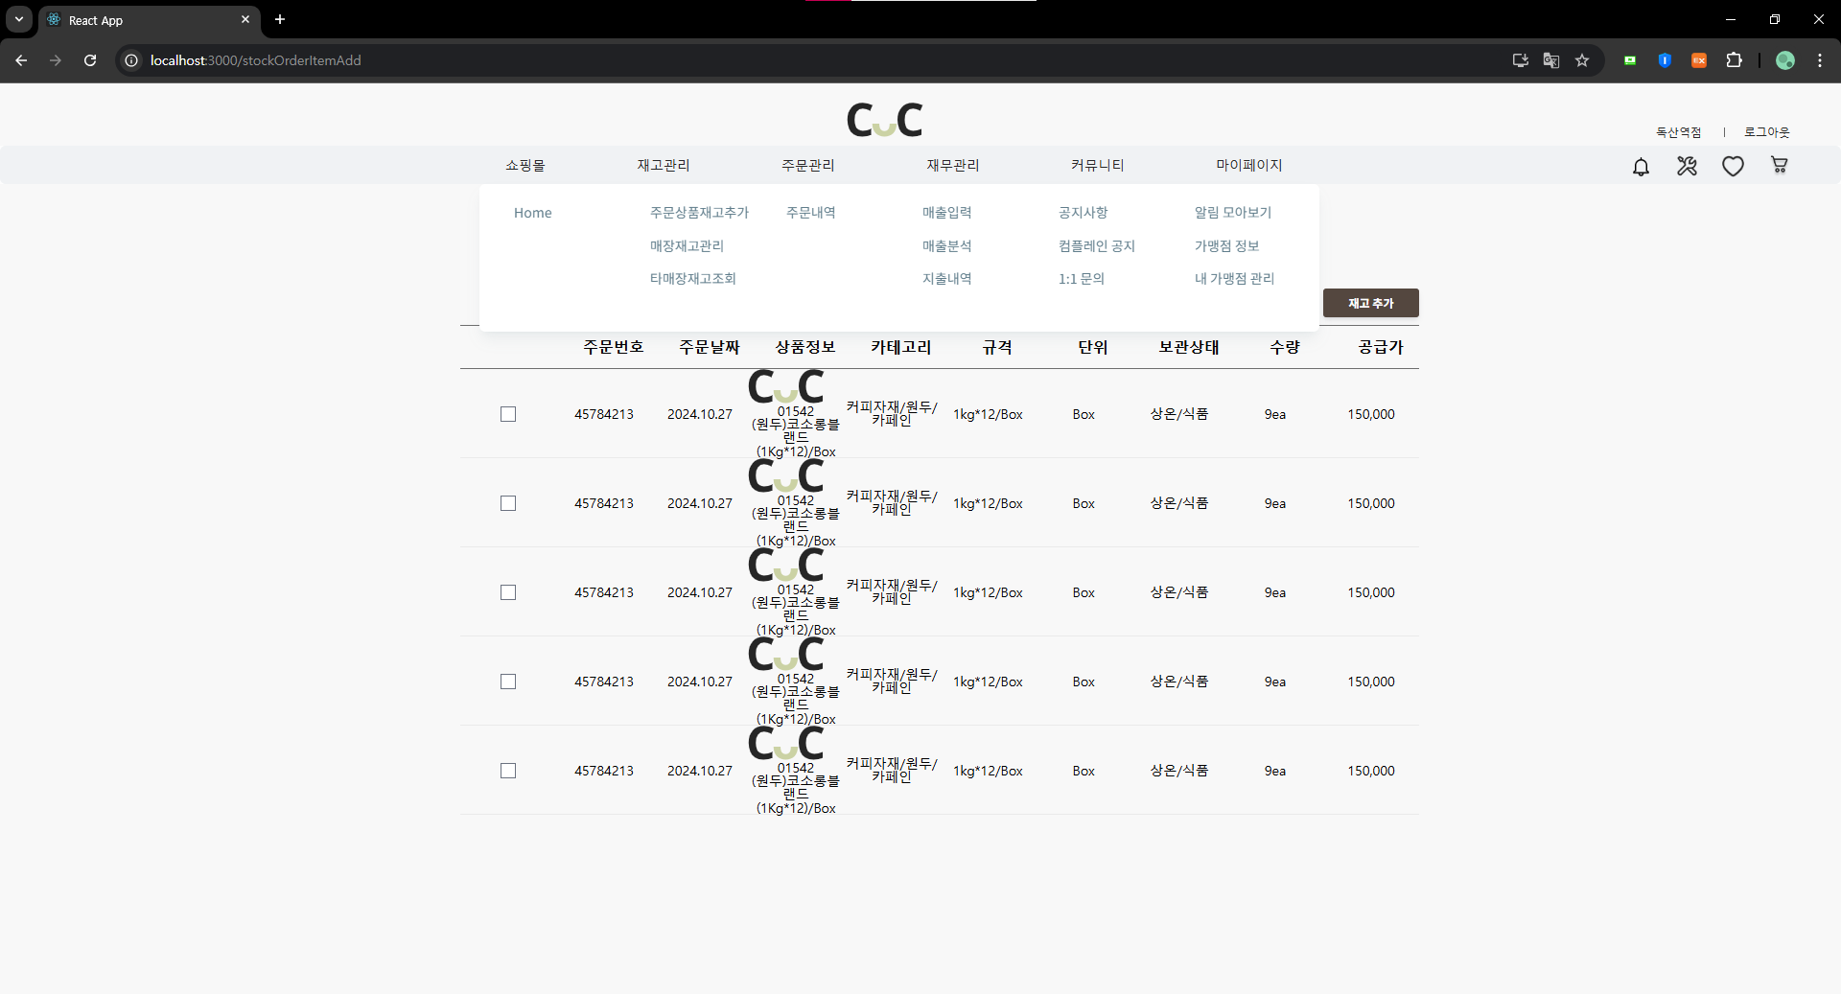1841x994 pixels.
Task: Select 주문내역 submenu item
Action: [x=811, y=213]
